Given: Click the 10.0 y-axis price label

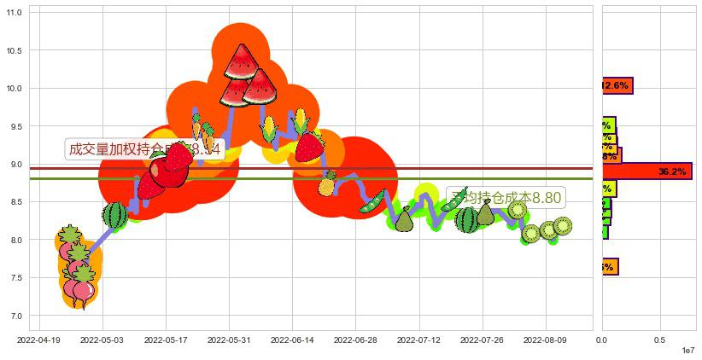Looking at the screenshot, I should click(15, 88).
